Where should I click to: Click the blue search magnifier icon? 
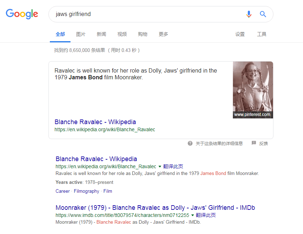point(263,14)
